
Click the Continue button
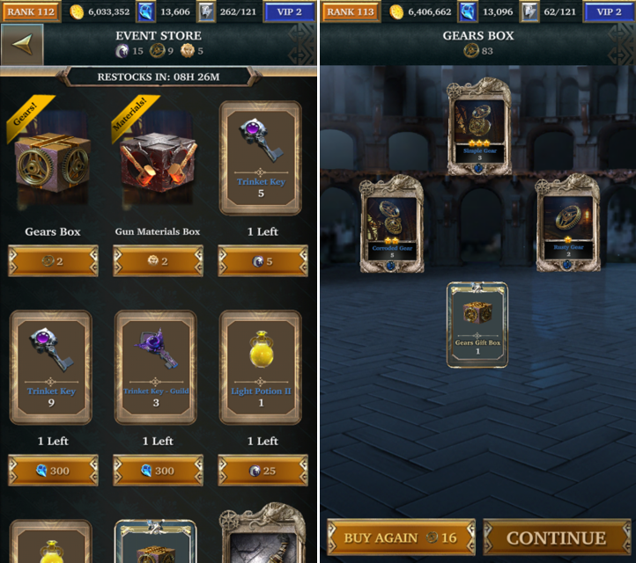(x=557, y=537)
